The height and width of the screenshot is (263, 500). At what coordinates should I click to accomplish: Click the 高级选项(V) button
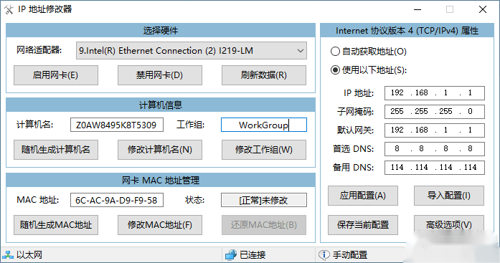coord(449,225)
